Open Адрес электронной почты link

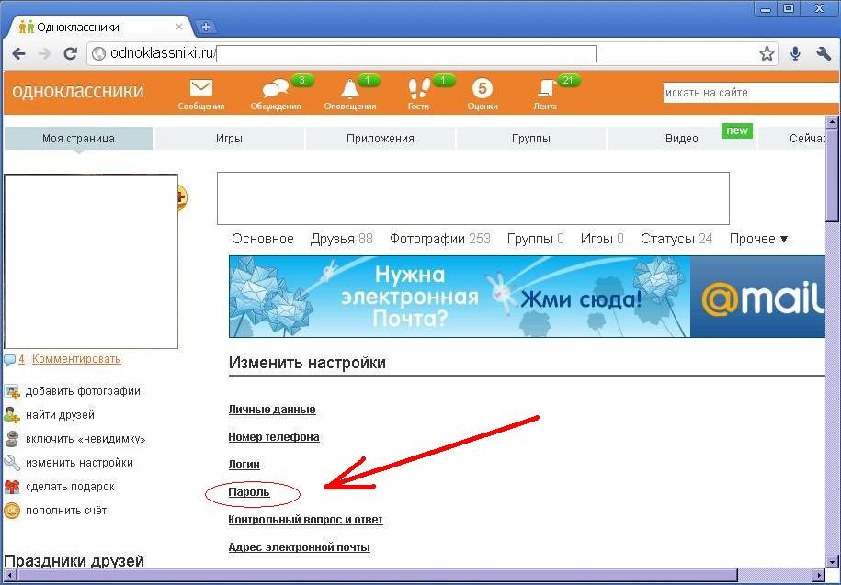click(x=300, y=547)
